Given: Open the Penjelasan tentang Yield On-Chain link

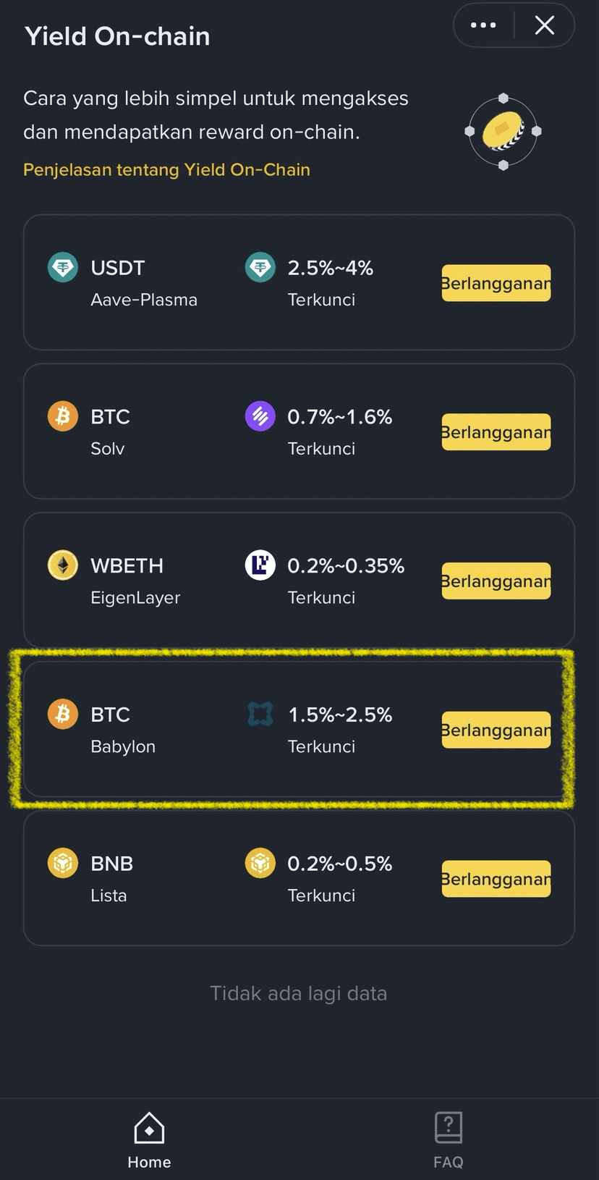Looking at the screenshot, I should [166, 169].
